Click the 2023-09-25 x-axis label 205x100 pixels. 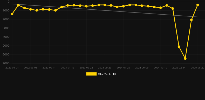pyautogui.click(x=105, y=68)
